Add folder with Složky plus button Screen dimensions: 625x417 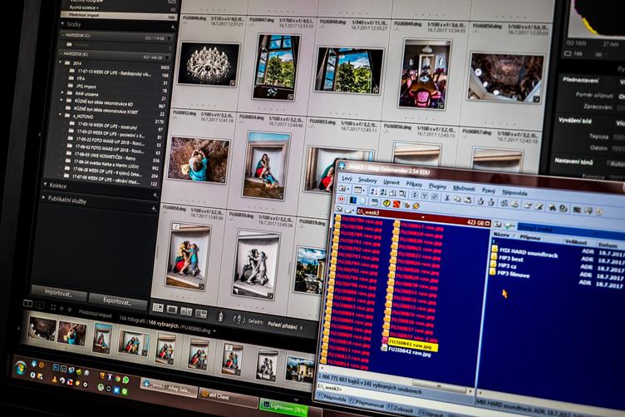point(173,27)
